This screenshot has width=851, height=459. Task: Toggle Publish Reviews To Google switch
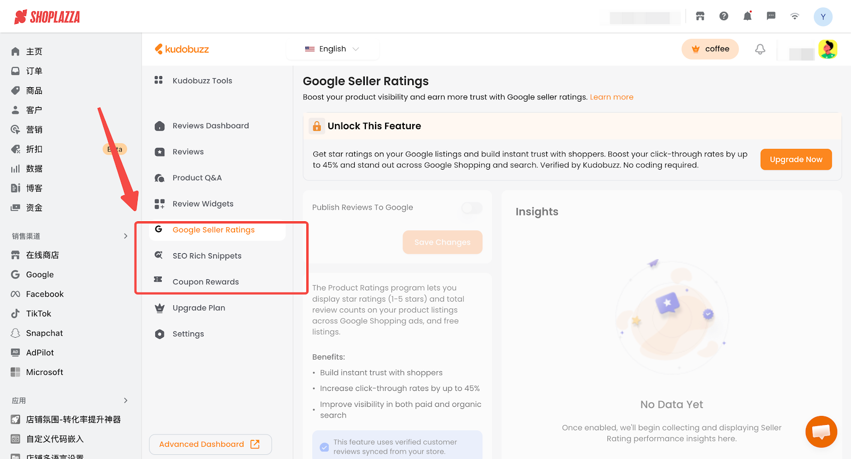point(472,208)
